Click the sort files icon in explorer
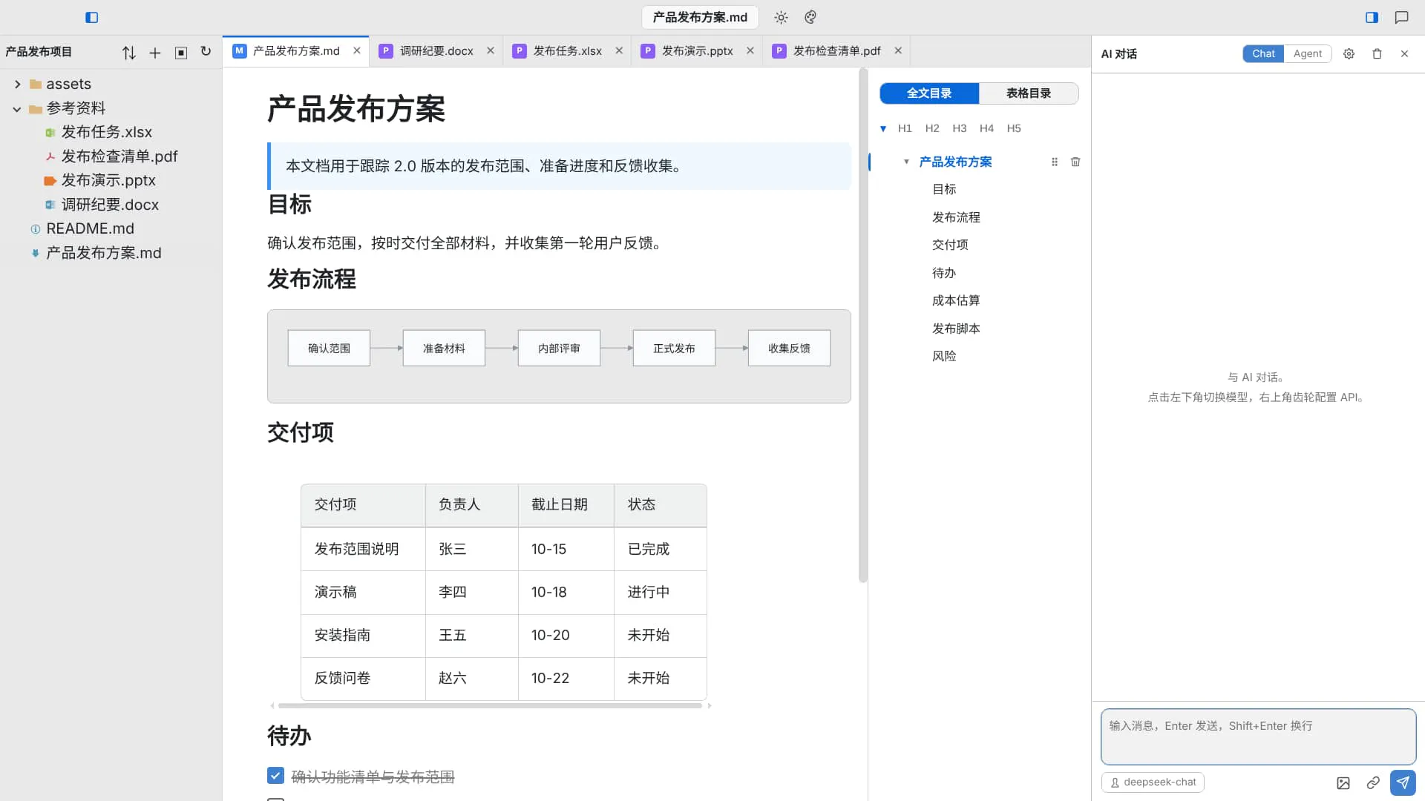Screen dimensions: 1425x801 (129, 53)
